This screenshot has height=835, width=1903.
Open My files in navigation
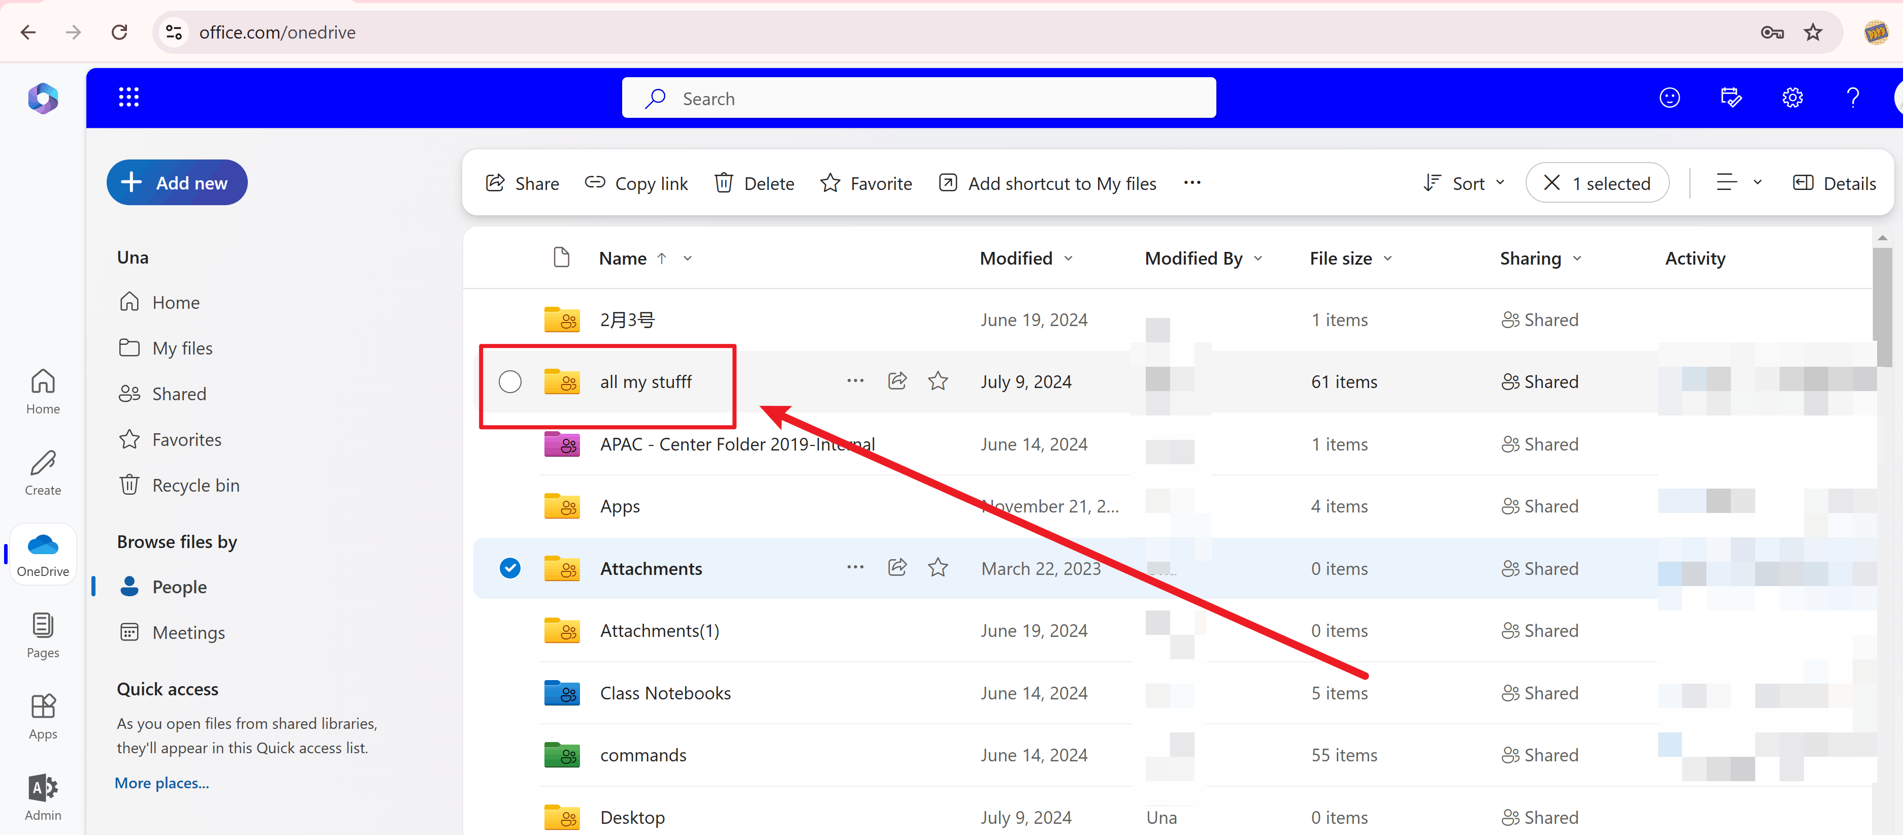coord(166,348)
